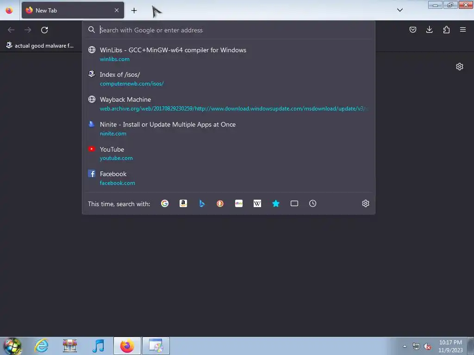Screen dimensions: 474x355
Task: Open 'actual good malware f...' bookmark
Action: [40, 46]
